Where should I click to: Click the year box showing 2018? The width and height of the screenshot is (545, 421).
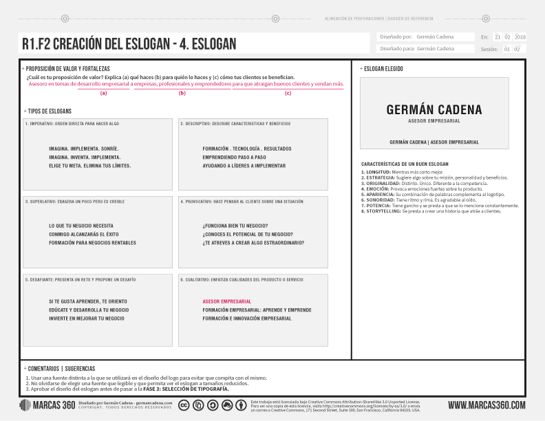pos(520,37)
